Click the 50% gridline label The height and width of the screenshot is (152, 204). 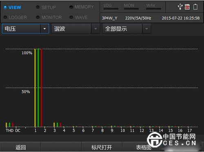point(26,92)
